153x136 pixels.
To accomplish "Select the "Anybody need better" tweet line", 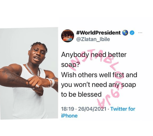I will tap(94, 55).
